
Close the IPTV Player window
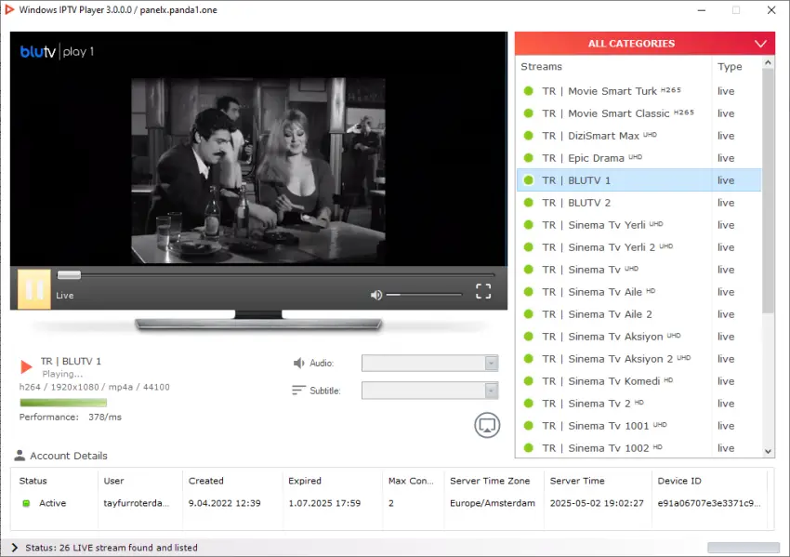pyautogui.click(x=770, y=10)
